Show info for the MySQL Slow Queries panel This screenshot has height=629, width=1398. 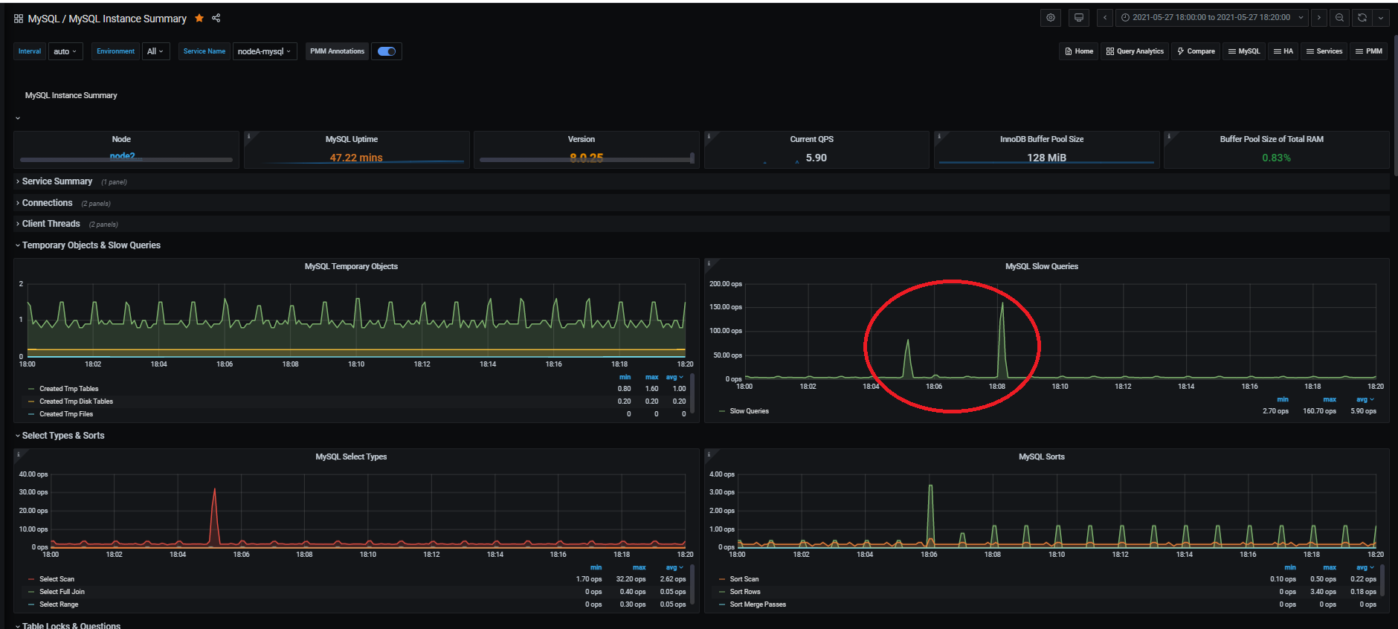pyautogui.click(x=709, y=263)
